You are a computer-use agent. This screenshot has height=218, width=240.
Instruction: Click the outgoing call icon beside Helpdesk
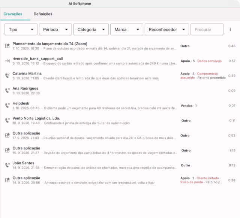coord(7,105)
